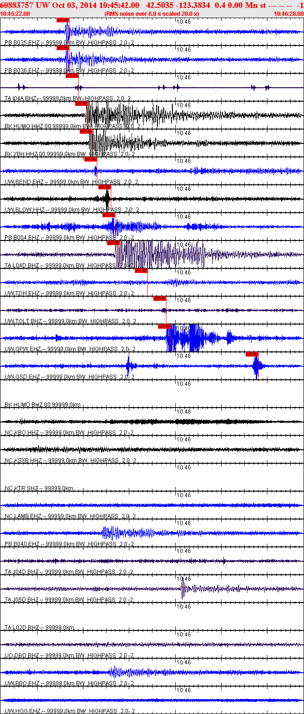The image size is (304, 714).
Task: Select the UW GPW EHZ station label
Action: [x=70, y=349]
